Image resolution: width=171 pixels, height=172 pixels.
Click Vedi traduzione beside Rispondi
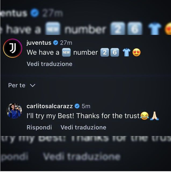[84, 127]
